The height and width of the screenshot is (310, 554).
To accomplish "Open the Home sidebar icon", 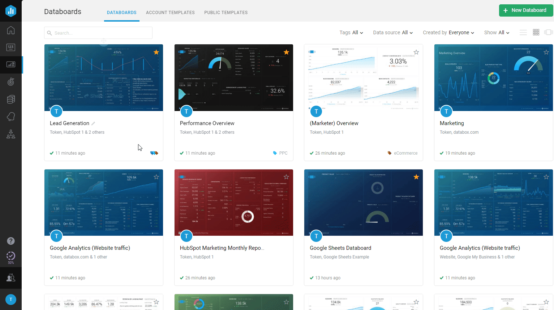I will pos(11,30).
